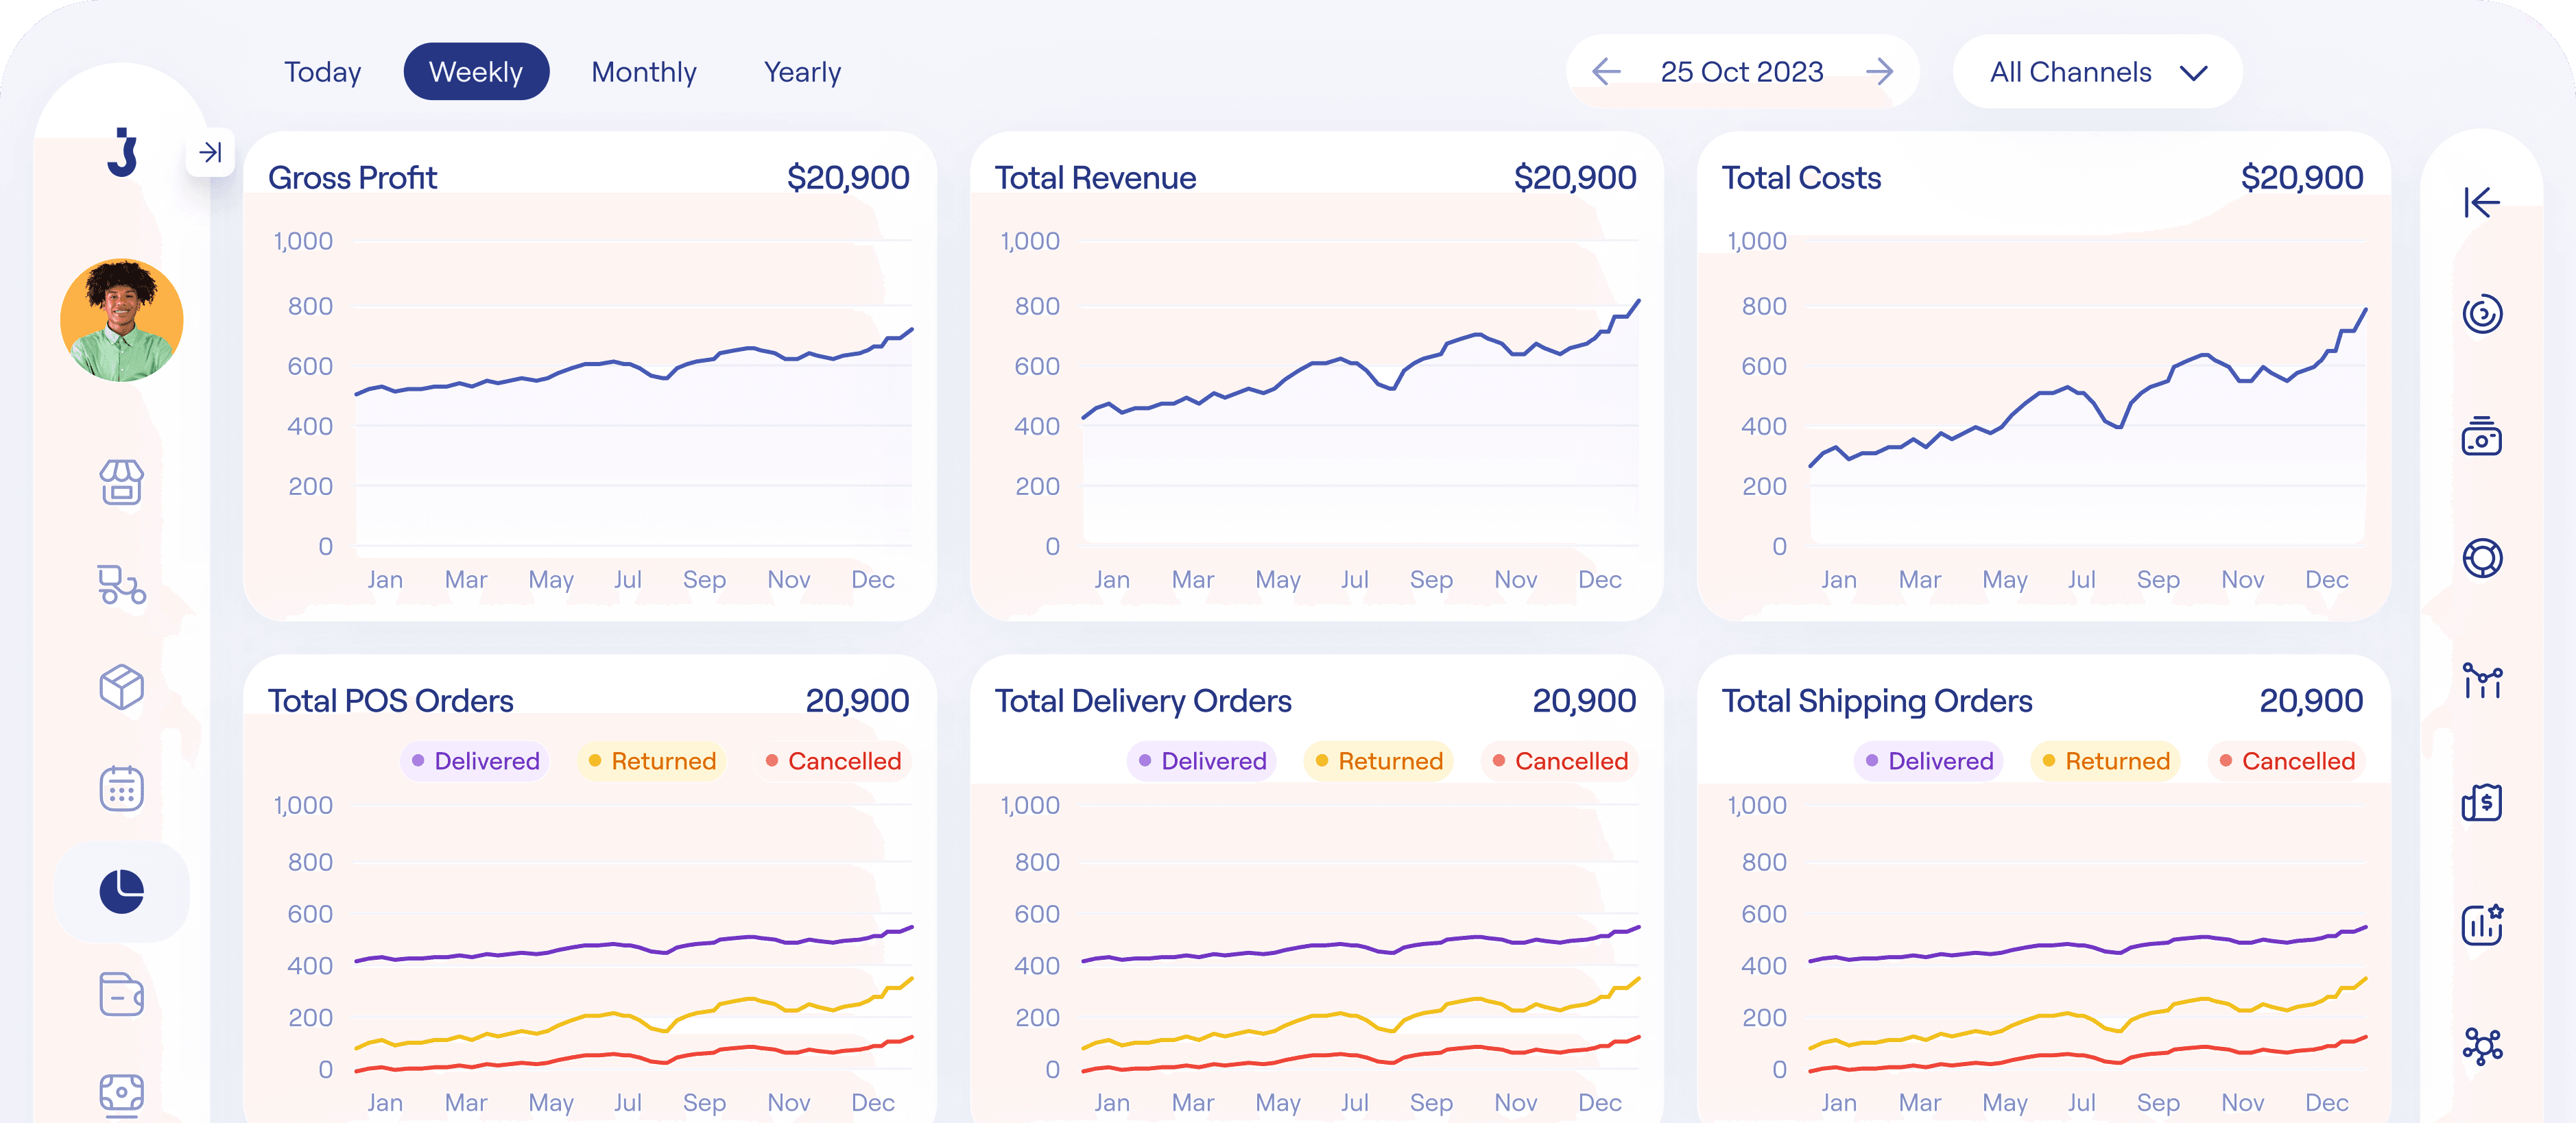Image resolution: width=2576 pixels, height=1123 pixels.
Task: Switch to the Monthly view
Action: point(643,71)
